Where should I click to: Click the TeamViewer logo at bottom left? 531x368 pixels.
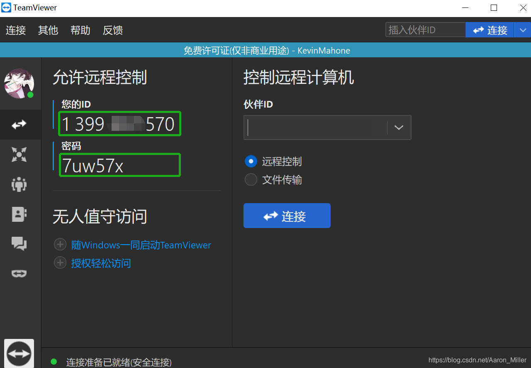pyautogui.click(x=19, y=353)
